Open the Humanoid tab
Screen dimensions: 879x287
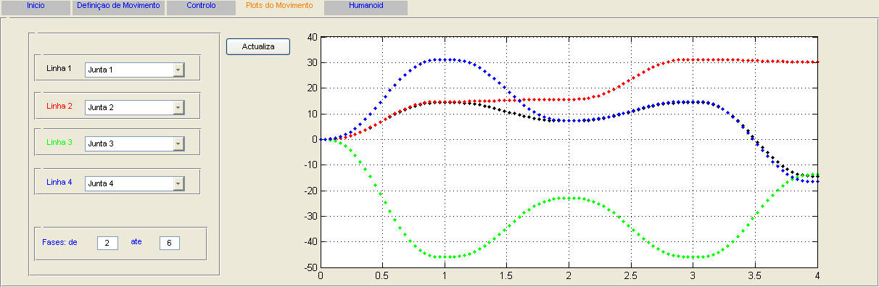click(366, 7)
